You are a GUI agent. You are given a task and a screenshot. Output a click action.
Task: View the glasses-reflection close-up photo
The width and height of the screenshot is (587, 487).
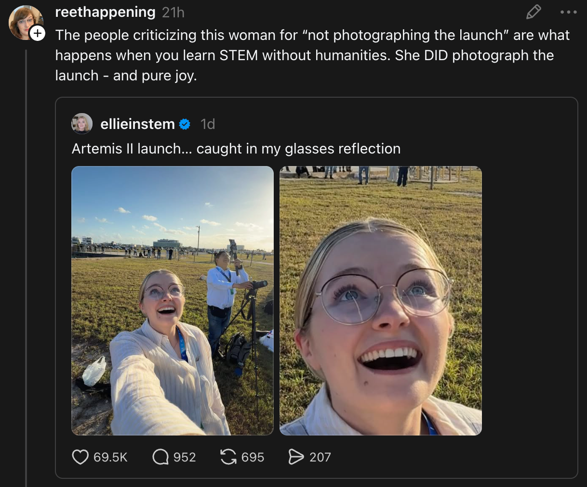click(x=380, y=300)
